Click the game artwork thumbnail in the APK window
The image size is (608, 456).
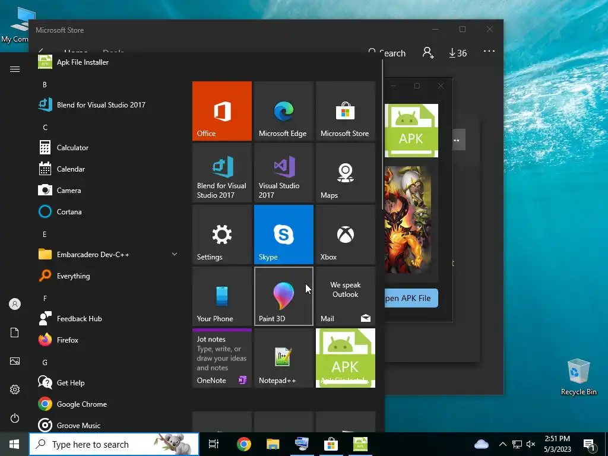click(x=408, y=220)
